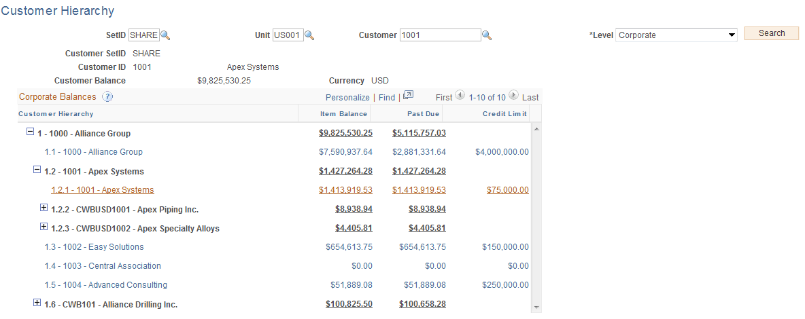The image size is (805, 319).
Task: Click the Find link
Action: click(x=386, y=98)
